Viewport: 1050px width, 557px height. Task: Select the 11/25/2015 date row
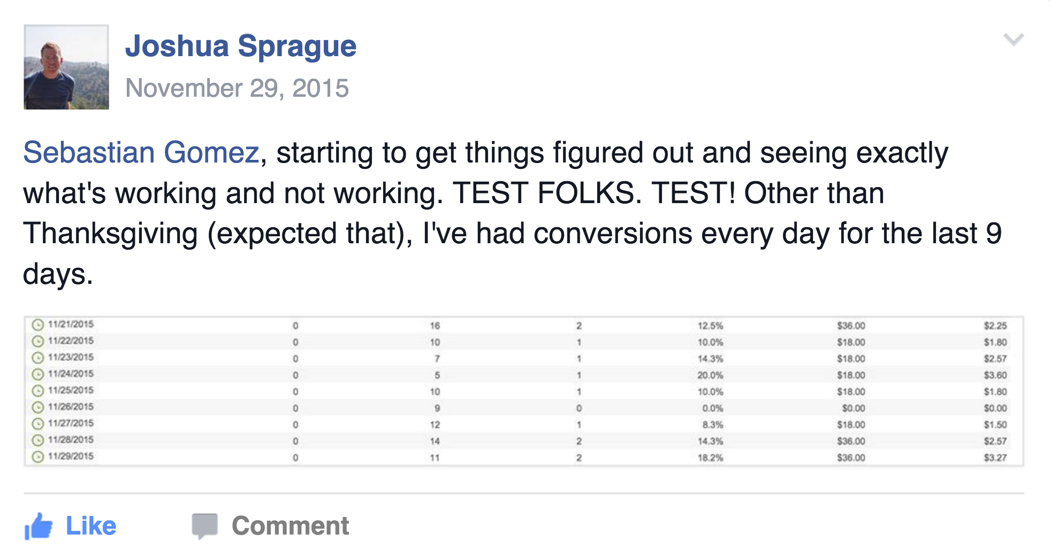[71, 390]
